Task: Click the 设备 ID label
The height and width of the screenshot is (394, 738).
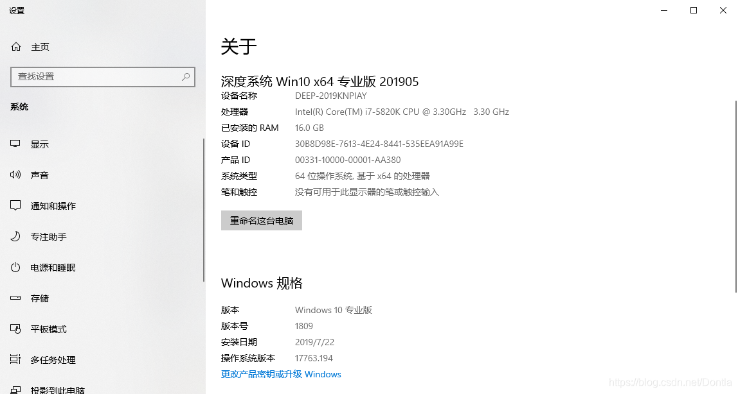Action: (236, 144)
